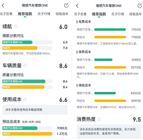143x140 pixels.
Task: Tap the share icon on right screen
Action: [139, 6]
